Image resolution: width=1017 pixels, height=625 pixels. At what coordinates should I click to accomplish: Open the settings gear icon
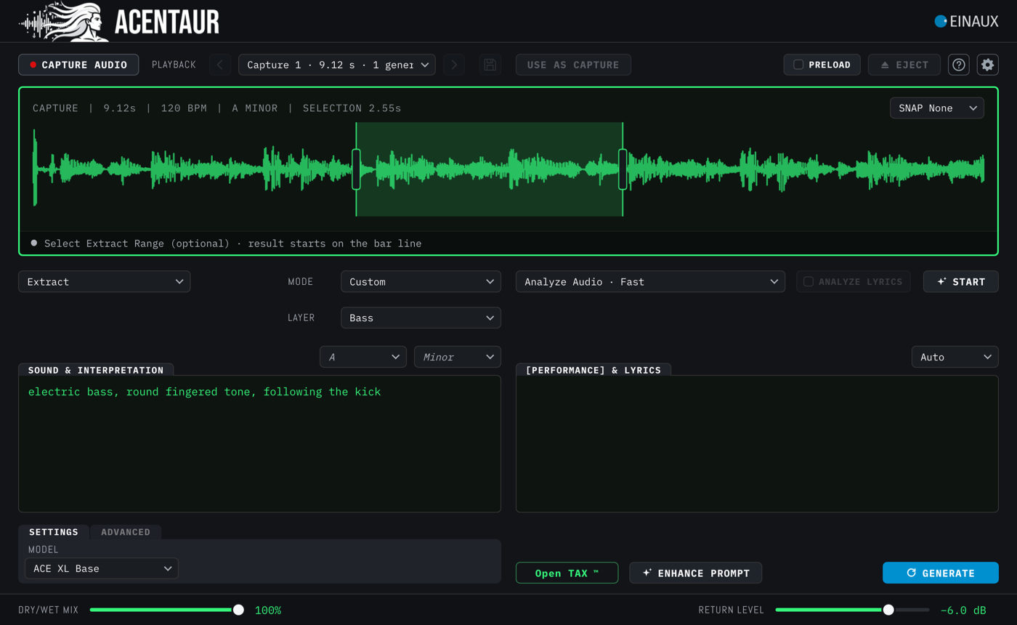click(x=988, y=65)
